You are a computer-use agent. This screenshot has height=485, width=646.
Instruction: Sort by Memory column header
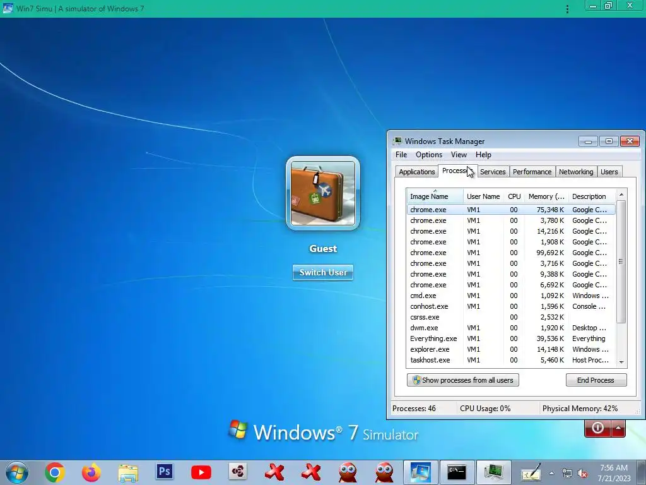click(546, 196)
